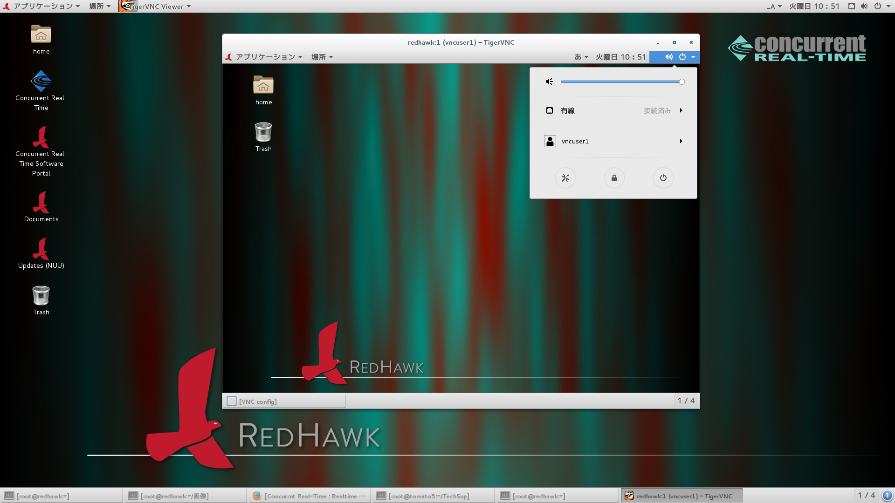Open Concurrent Real-Time Software Portal icon
The width and height of the screenshot is (895, 503).
41,137
